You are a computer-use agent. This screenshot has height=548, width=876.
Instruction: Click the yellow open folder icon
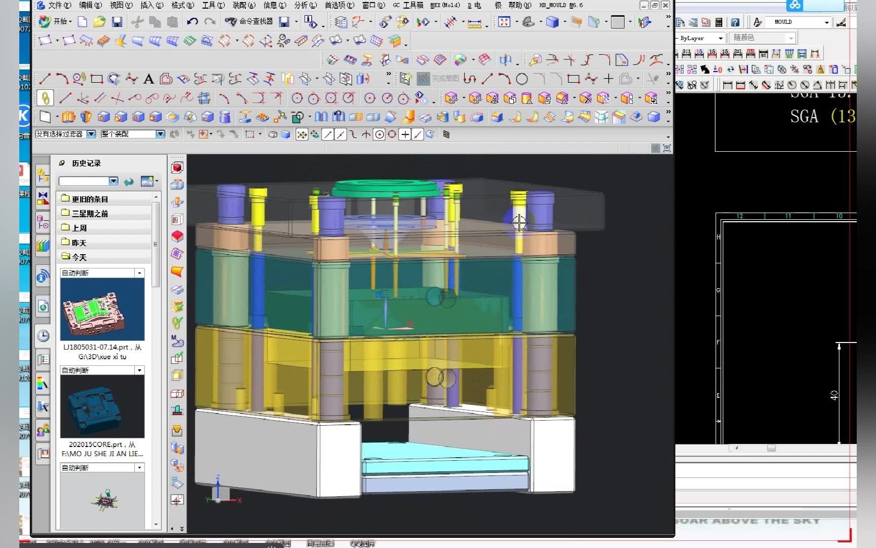tap(99, 21)
